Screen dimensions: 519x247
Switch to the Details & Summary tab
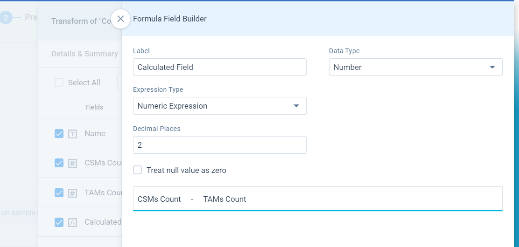(85, 54)
